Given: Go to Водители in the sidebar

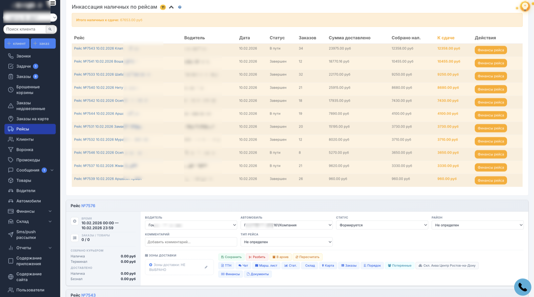Looking at the screenshot, I should pyautogui.click(x=26, y=191).
